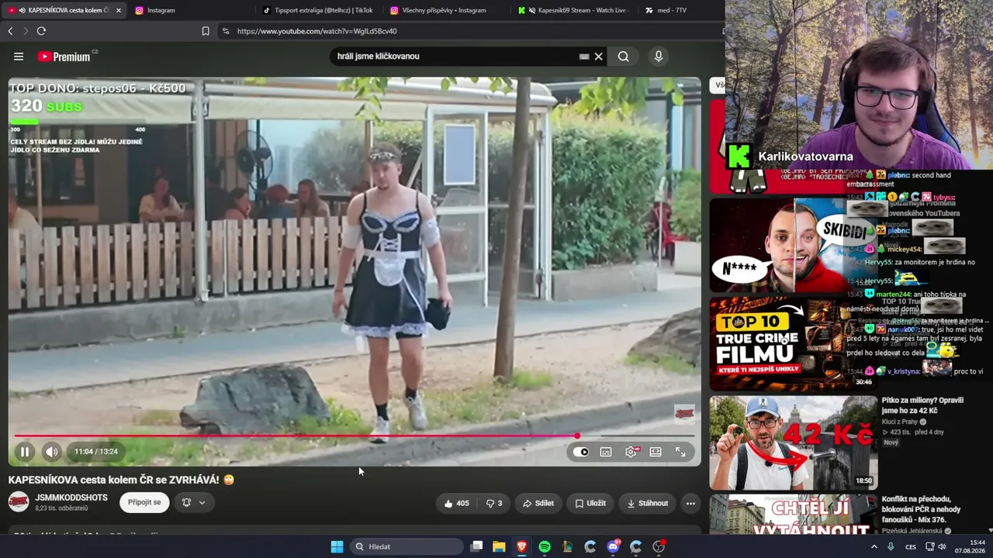Open File Explorer from the taskbar
Screen dimensions: 993x558
pos(499,546)
